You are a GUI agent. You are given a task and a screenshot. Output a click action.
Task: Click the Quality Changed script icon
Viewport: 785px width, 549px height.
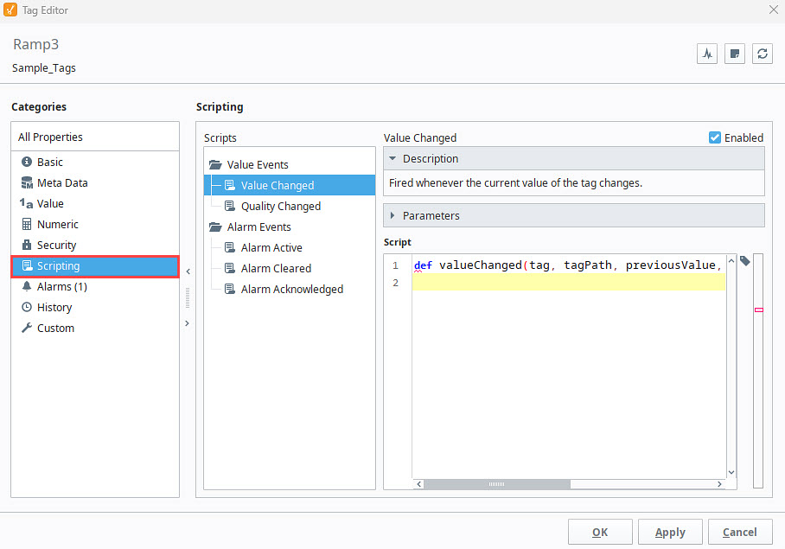pos(230,206)
